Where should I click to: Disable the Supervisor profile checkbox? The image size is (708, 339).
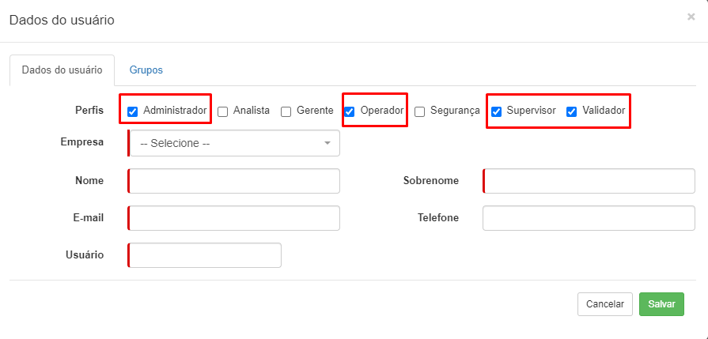(496, 111)
